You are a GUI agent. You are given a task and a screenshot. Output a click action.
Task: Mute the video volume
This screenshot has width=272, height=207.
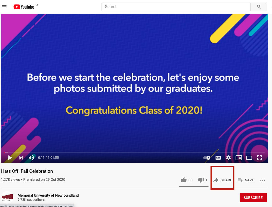pos(31,158)
